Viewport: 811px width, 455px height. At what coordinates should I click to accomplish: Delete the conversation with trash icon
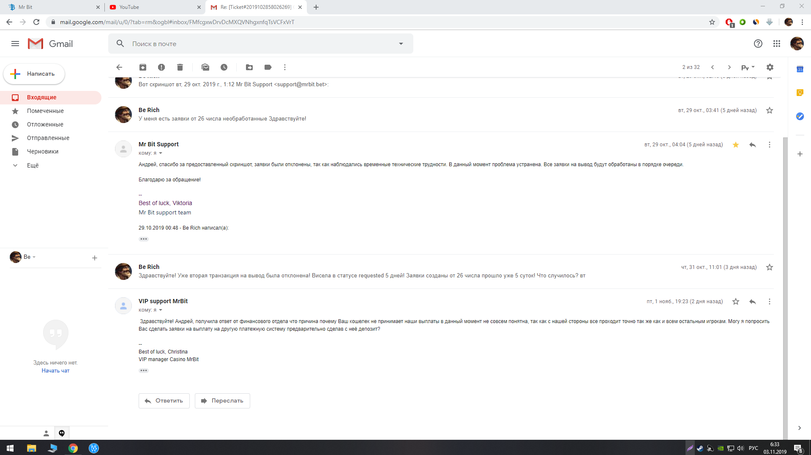click(x=180, y=67)
